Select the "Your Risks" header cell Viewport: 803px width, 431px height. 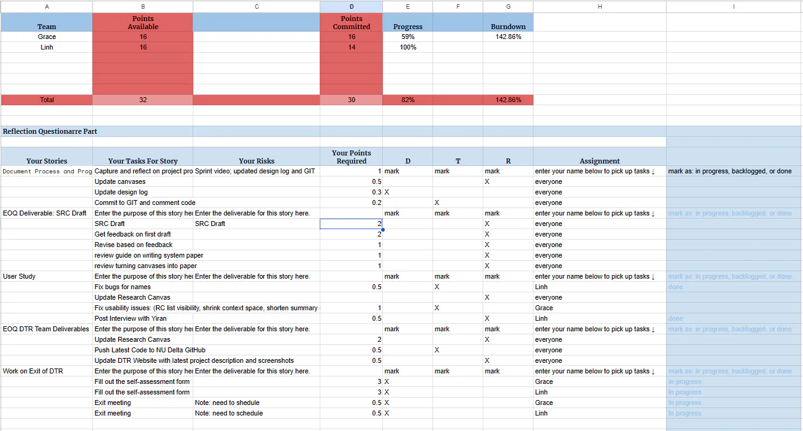(257, 161)
